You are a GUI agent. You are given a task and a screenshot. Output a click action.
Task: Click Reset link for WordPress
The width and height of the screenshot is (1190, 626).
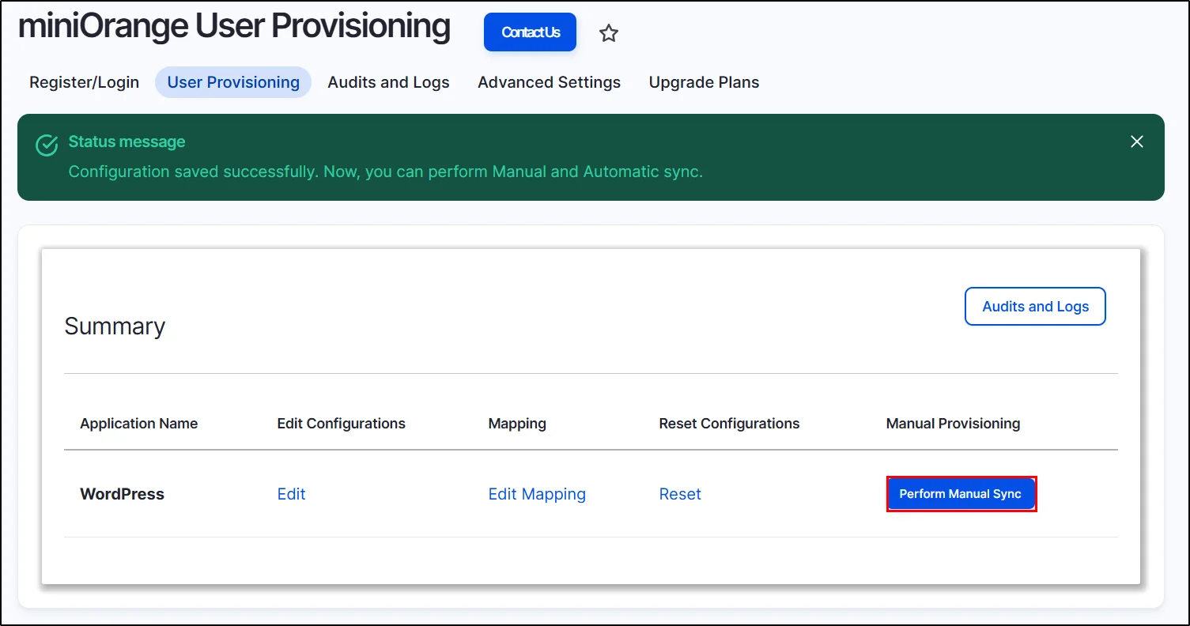tap(680, 494)
